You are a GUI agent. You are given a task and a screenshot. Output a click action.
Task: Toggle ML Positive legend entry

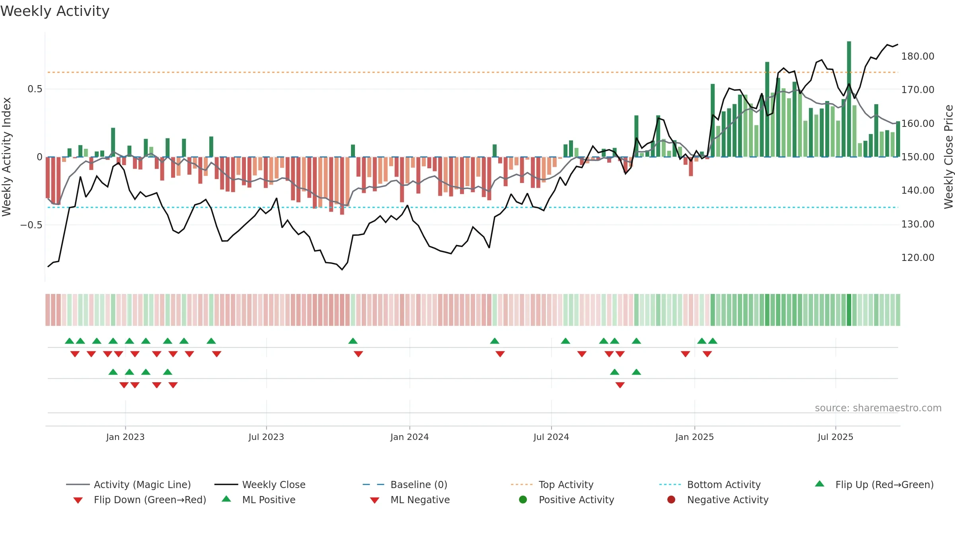(x=259, y=500)
